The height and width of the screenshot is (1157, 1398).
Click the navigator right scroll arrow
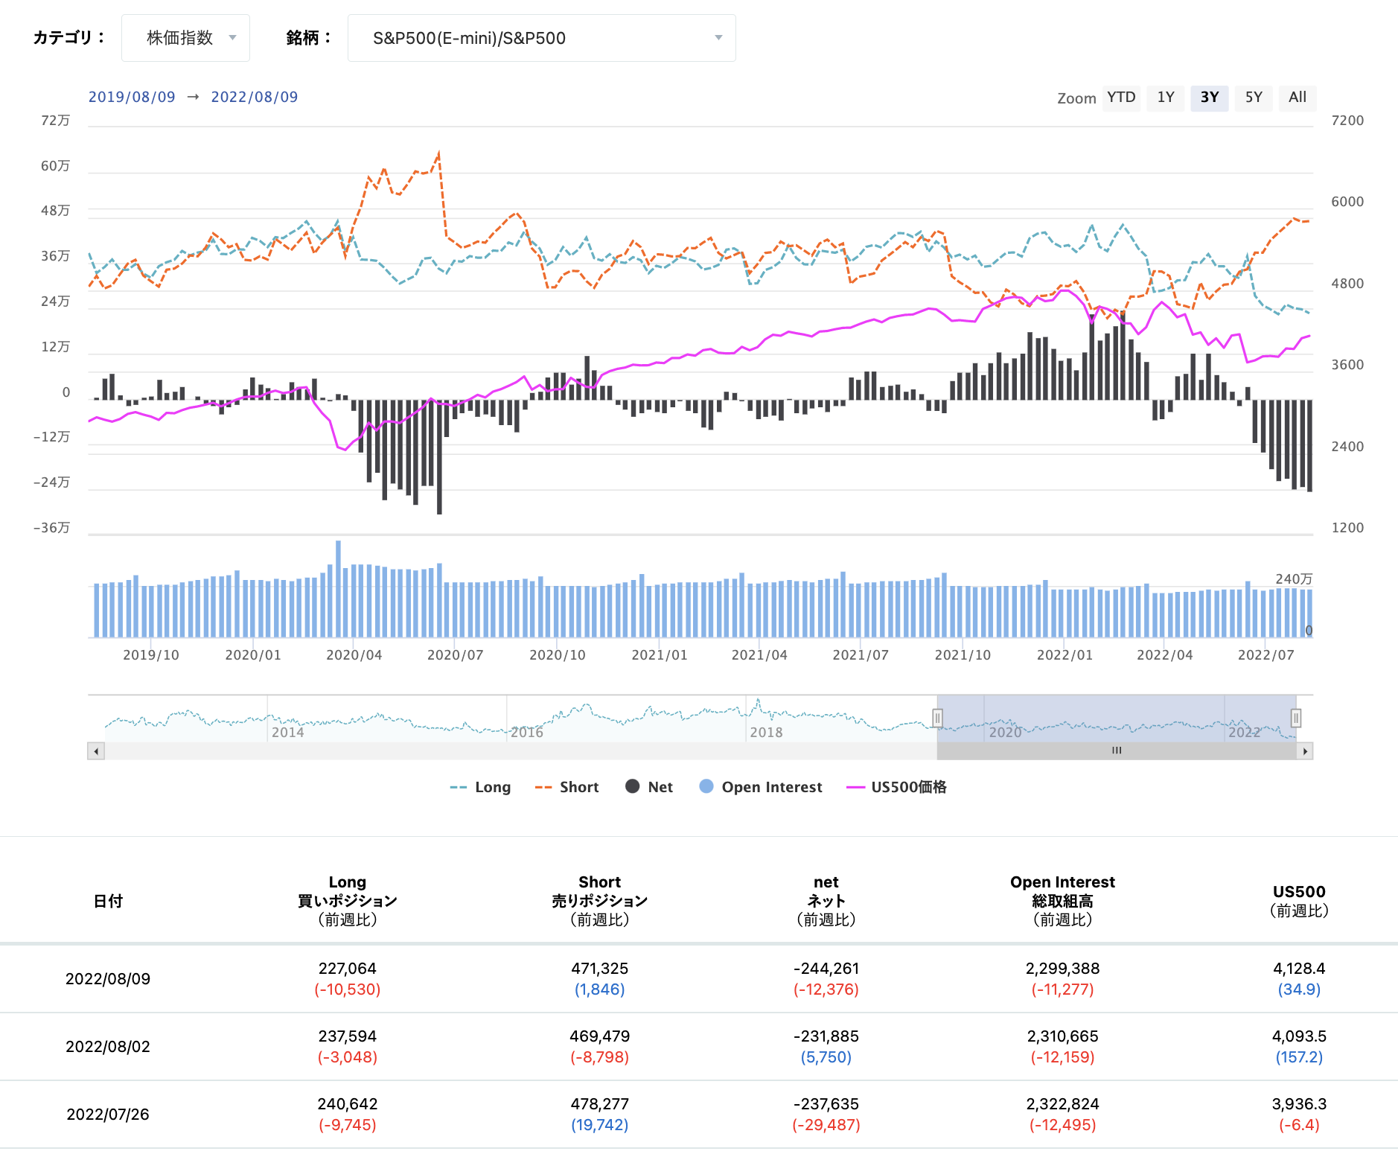[1304, 751]
